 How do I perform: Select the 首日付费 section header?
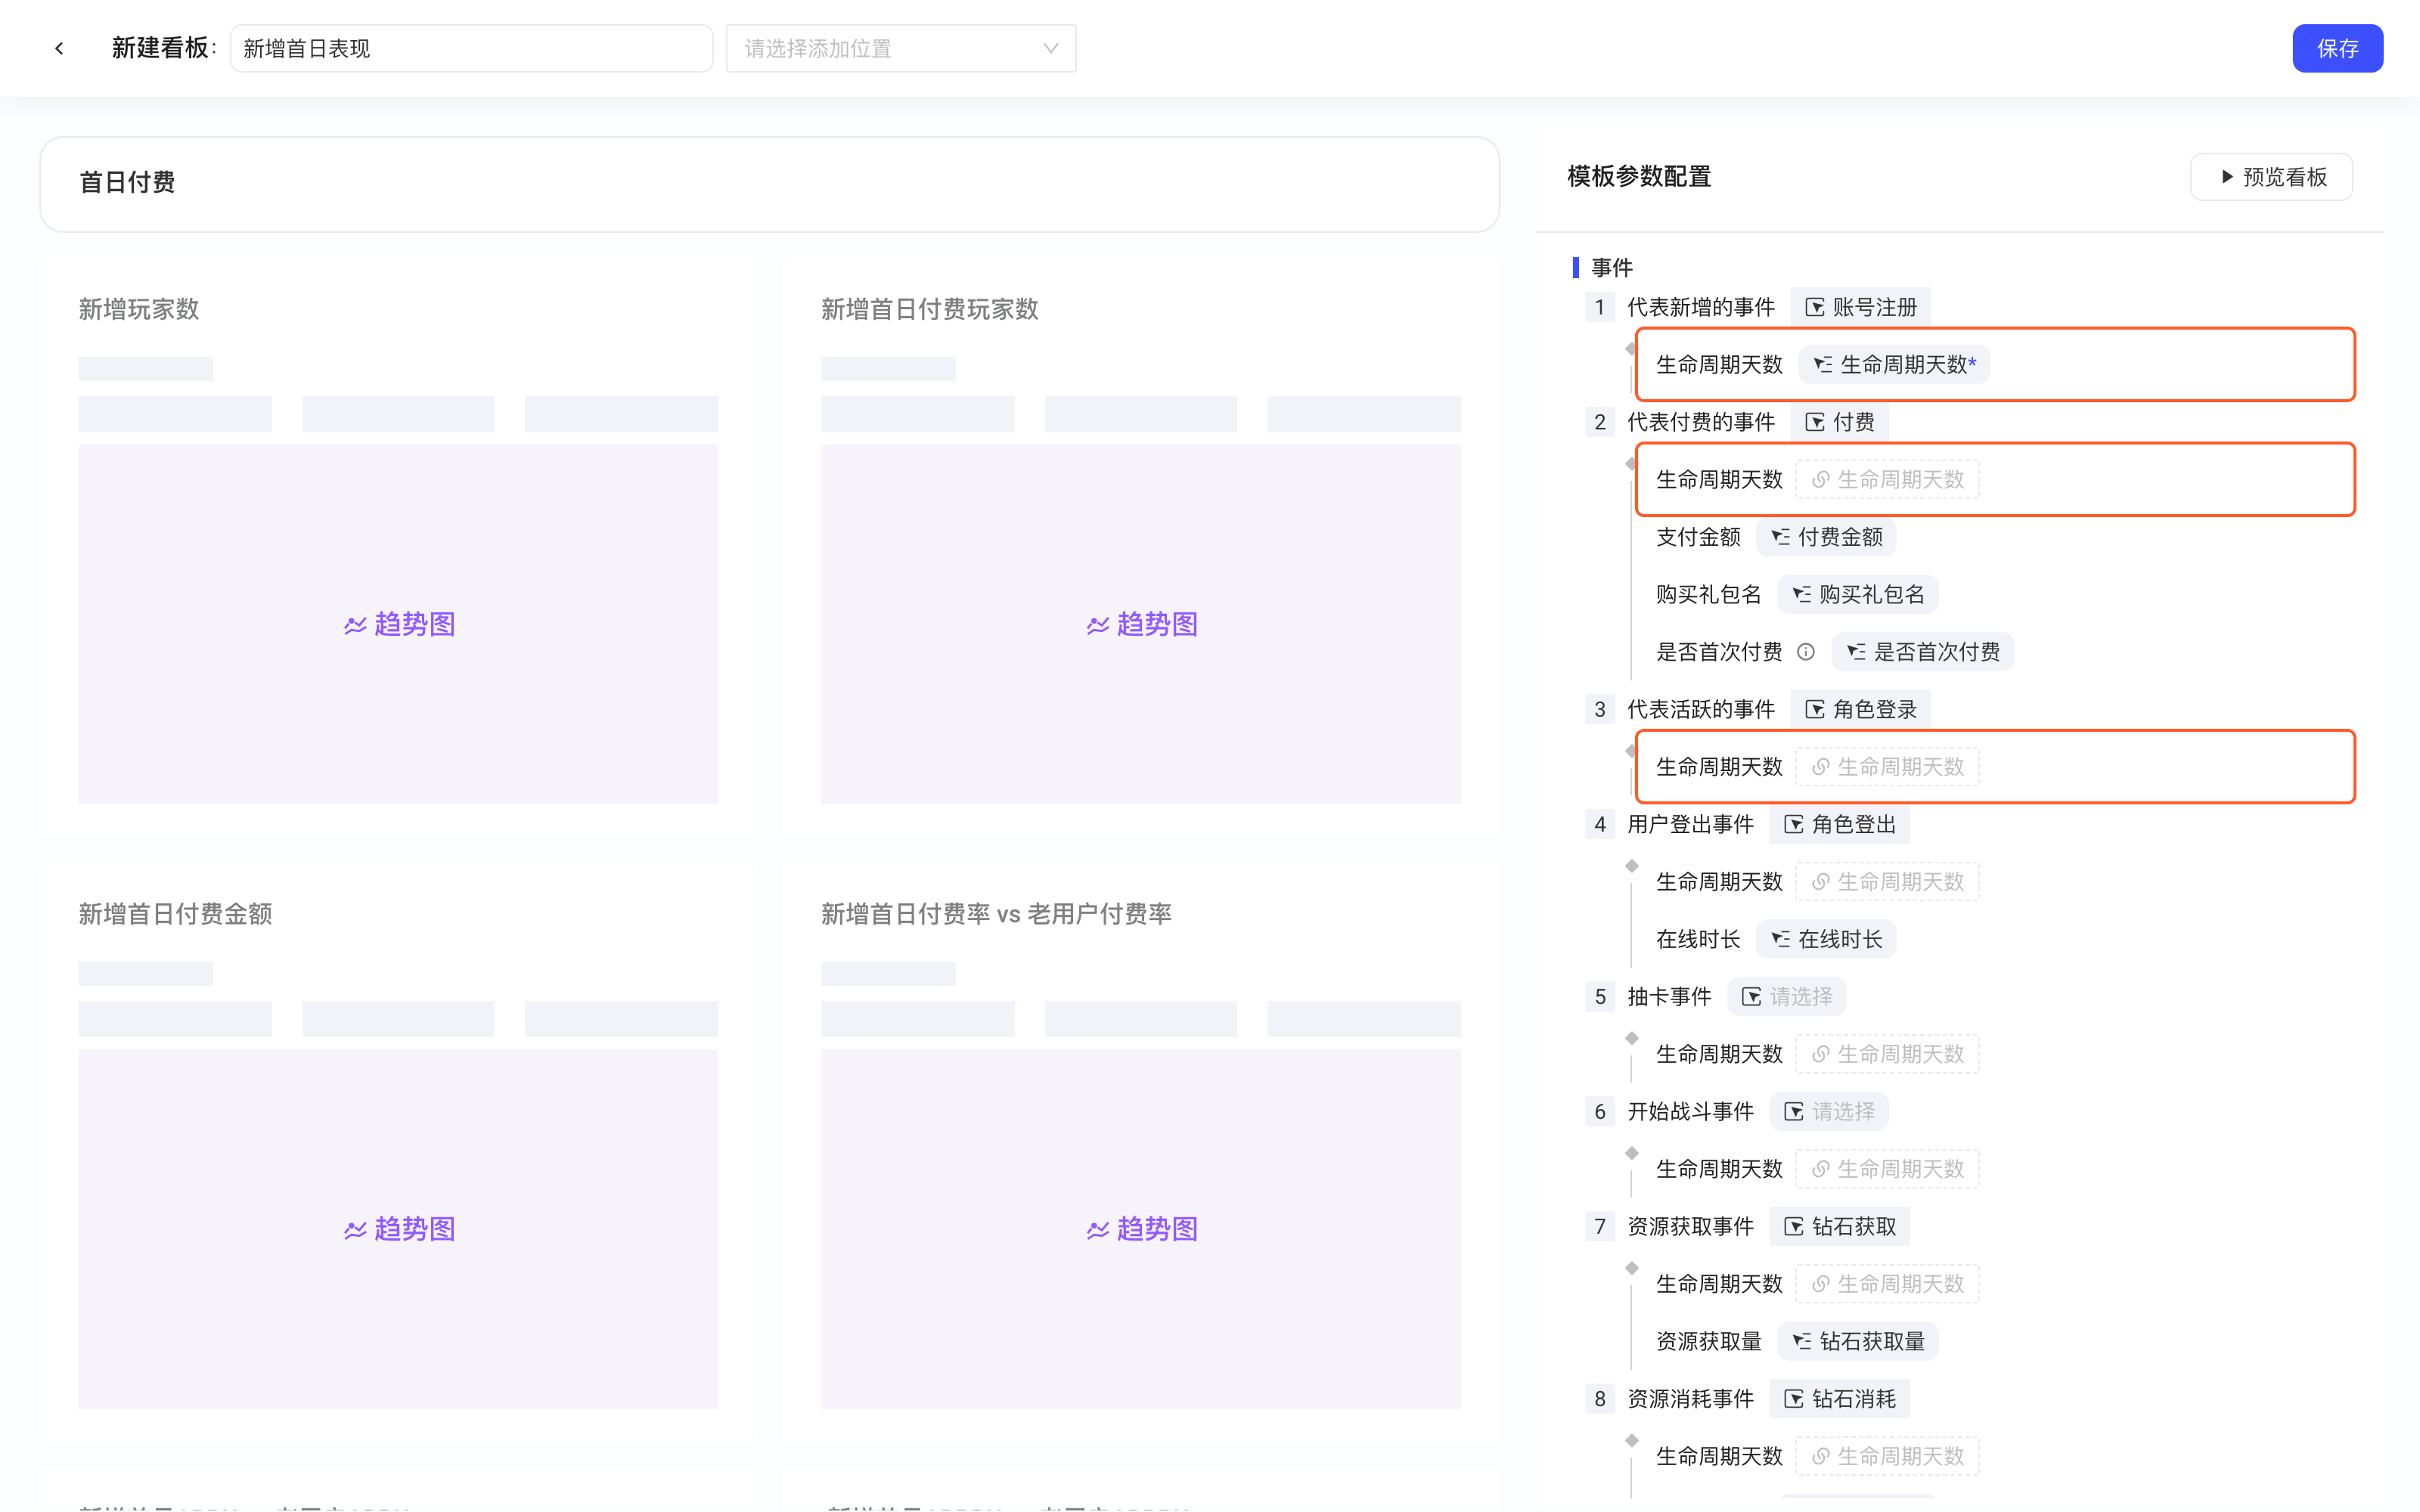point(769,183)
